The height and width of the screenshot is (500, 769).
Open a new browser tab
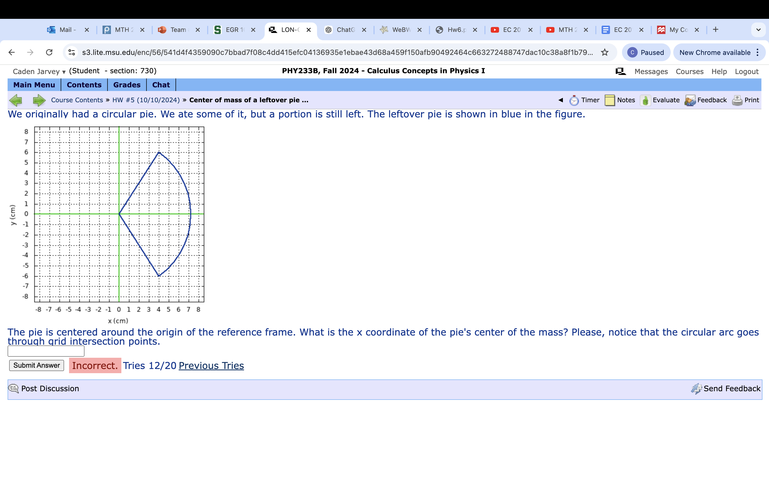[x=715, y=30]
